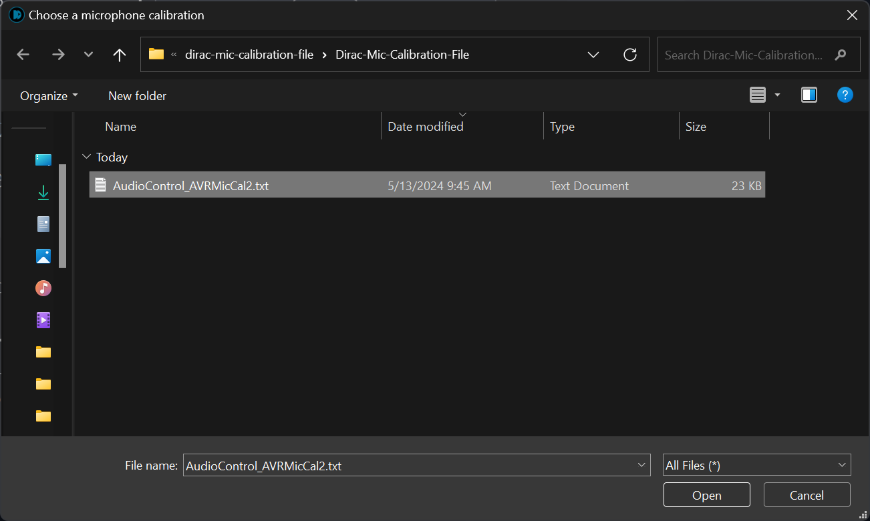Click the 5/13/2024 9:45 AM date cell
This screenshot has width=870, height=521.
[x=440, y=186]
